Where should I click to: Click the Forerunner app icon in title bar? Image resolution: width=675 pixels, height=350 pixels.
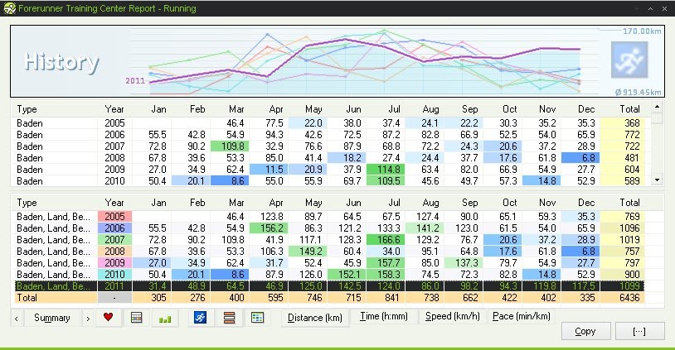click(x=8, y=9)
